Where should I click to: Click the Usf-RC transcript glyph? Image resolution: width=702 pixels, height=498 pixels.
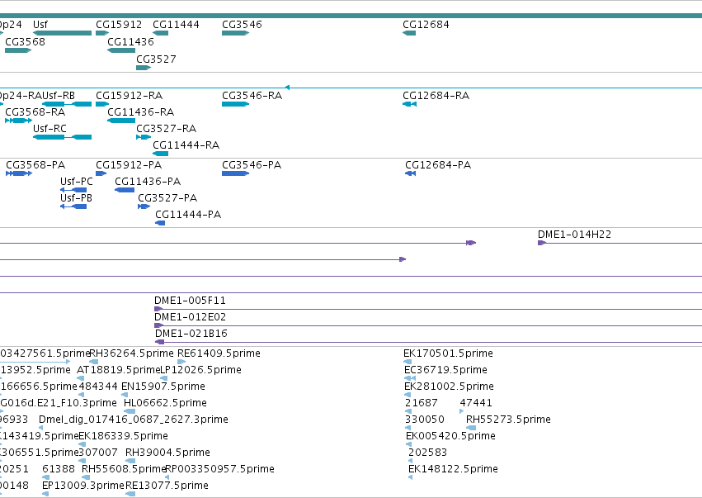(x=62, y=137)
